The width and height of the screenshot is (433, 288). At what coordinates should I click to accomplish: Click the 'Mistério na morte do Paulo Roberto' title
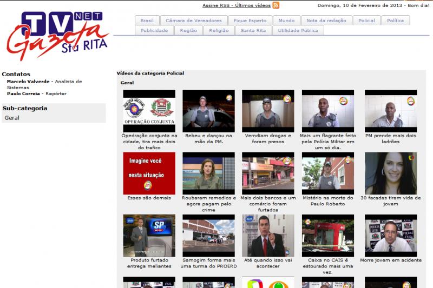[327, 200]
